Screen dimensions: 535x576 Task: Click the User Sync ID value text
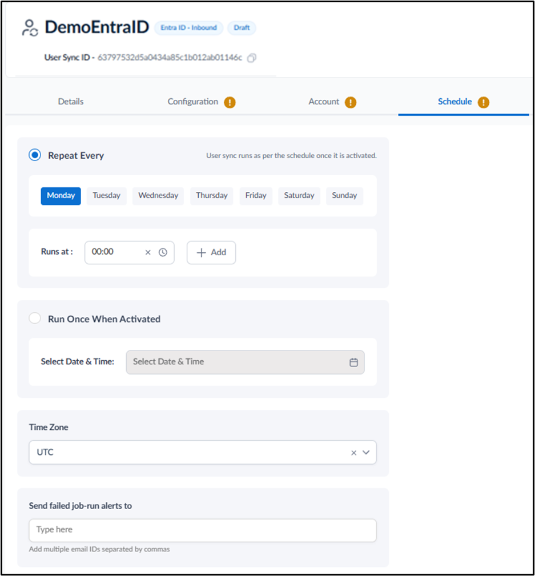[x=170, y=58]
